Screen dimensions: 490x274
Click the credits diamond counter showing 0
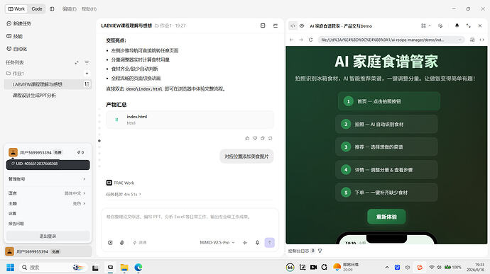(x=80, y=152)
